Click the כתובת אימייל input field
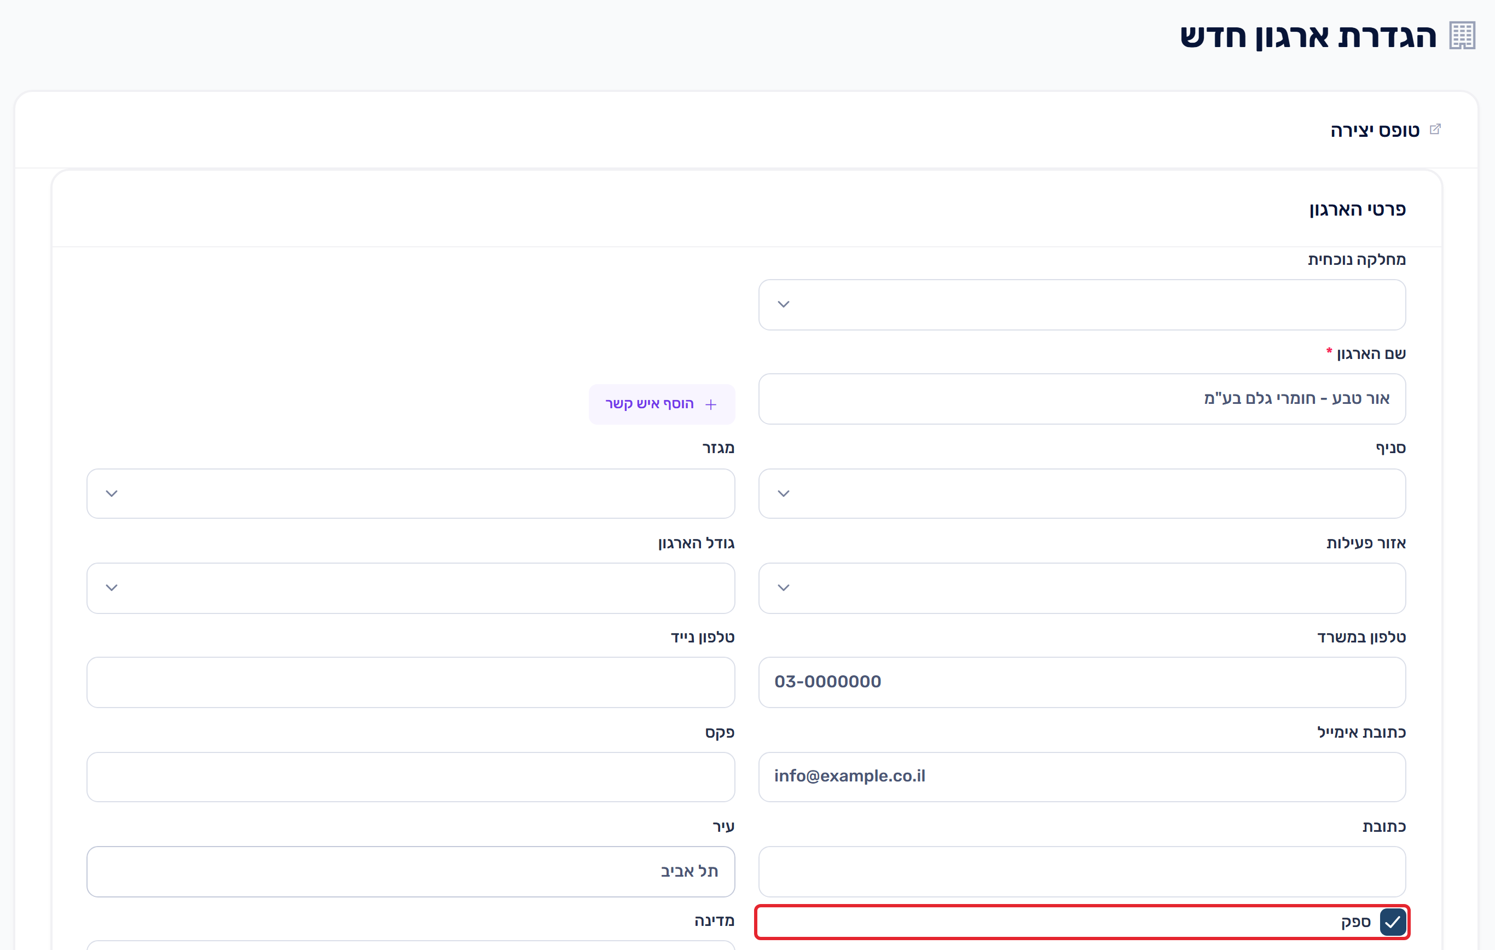 coord(1082,777)
